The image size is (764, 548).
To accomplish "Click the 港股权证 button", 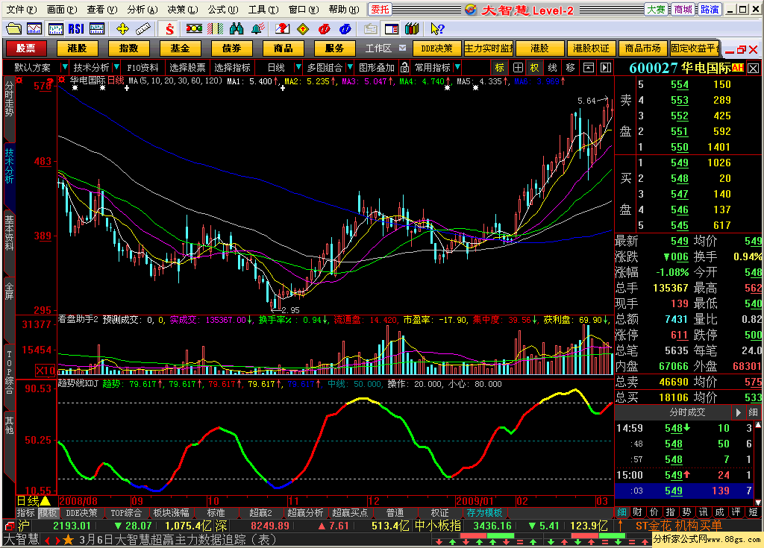I will pyautogui.click(x=591, y=48).
